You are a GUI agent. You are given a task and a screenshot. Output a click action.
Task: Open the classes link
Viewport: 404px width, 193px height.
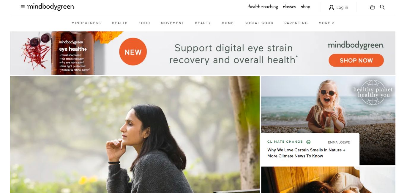coord(289,7)
